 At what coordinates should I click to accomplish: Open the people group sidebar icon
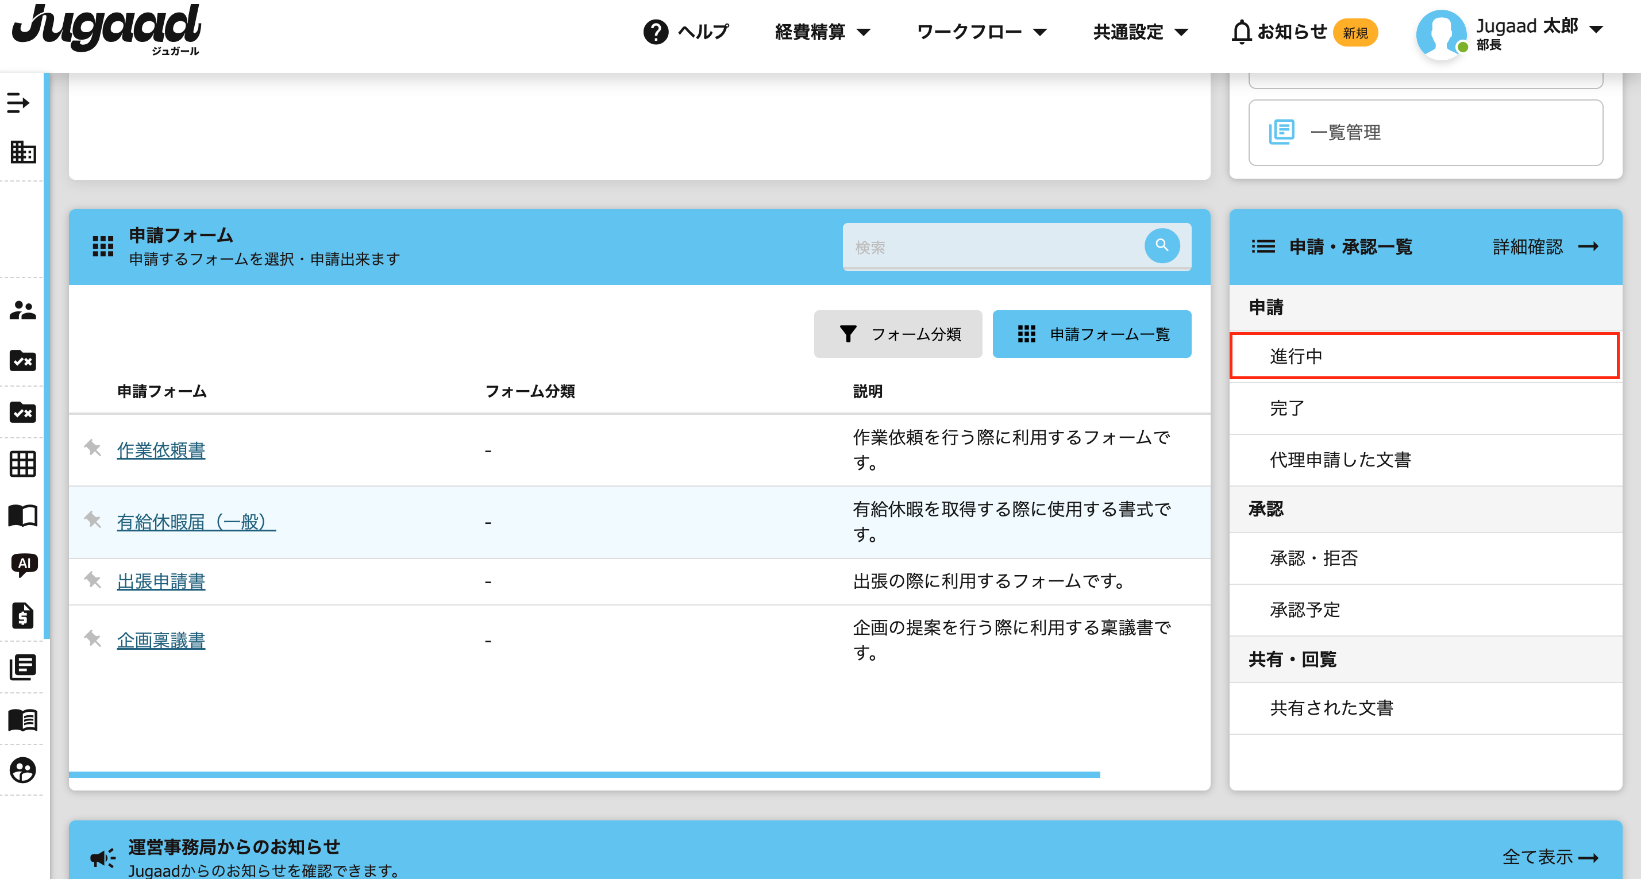[x=22, y=310]
